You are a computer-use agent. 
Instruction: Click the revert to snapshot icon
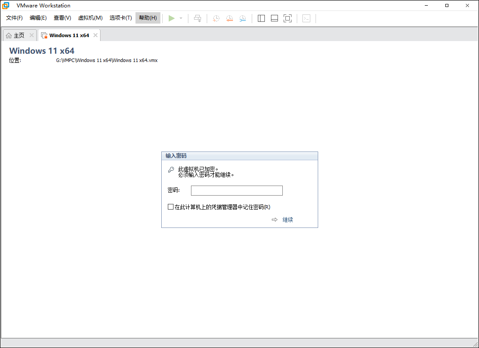(x=229, y=18)
